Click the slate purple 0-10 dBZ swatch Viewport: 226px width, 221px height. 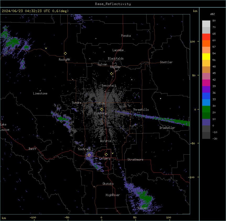pyautogui.click(x=206, y=122)
